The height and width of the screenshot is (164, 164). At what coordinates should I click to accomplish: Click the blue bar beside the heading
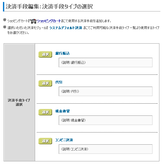(x=4, y=7)
